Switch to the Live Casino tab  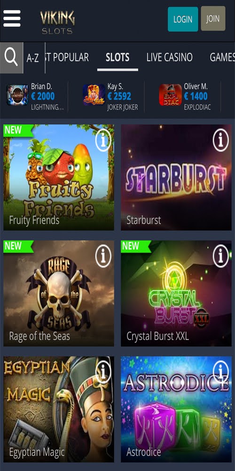[x=169, y=57]
